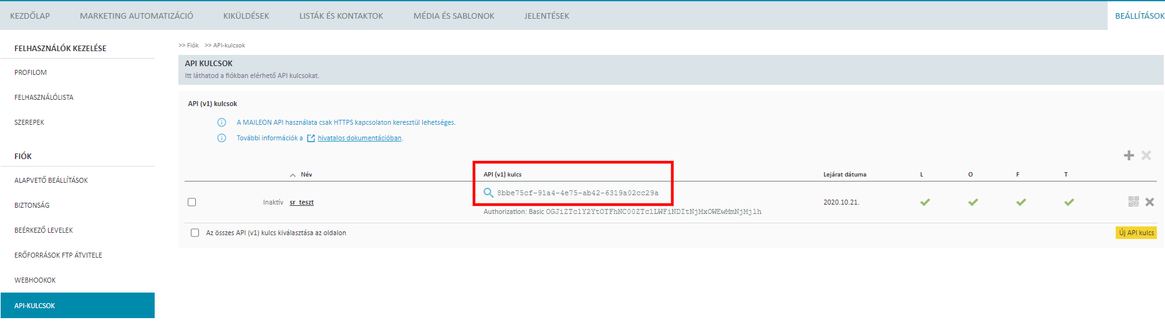Show QR code for sr_teszt key
The height and width of the screenshot is (325, 1165).
(1134, 201)
